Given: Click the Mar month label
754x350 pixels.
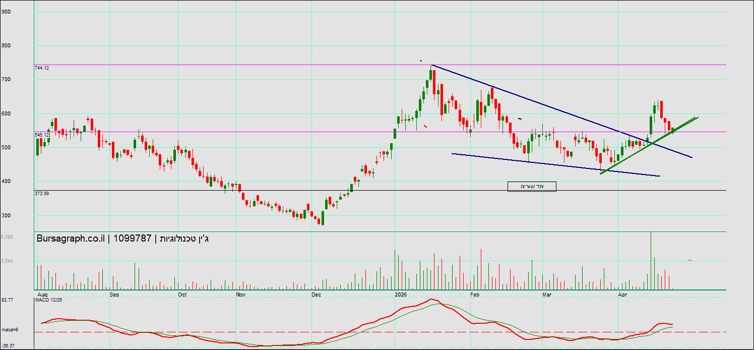Looking at the screenshot, I should click(547, 294).
